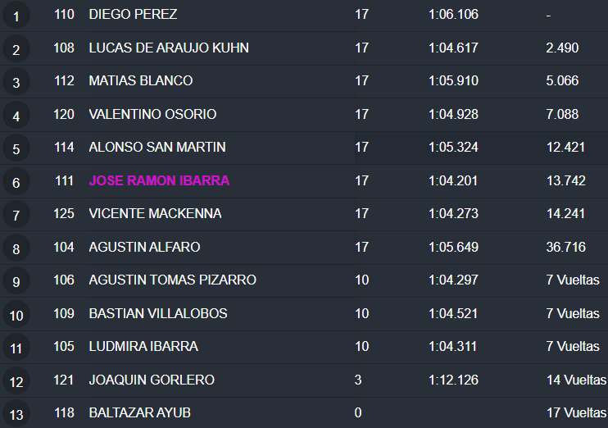Image resolution: width=608 pixels, height=428 pixels.
Task: Open Vicente Mackenna's result row
Action: [x=155, y=214]
